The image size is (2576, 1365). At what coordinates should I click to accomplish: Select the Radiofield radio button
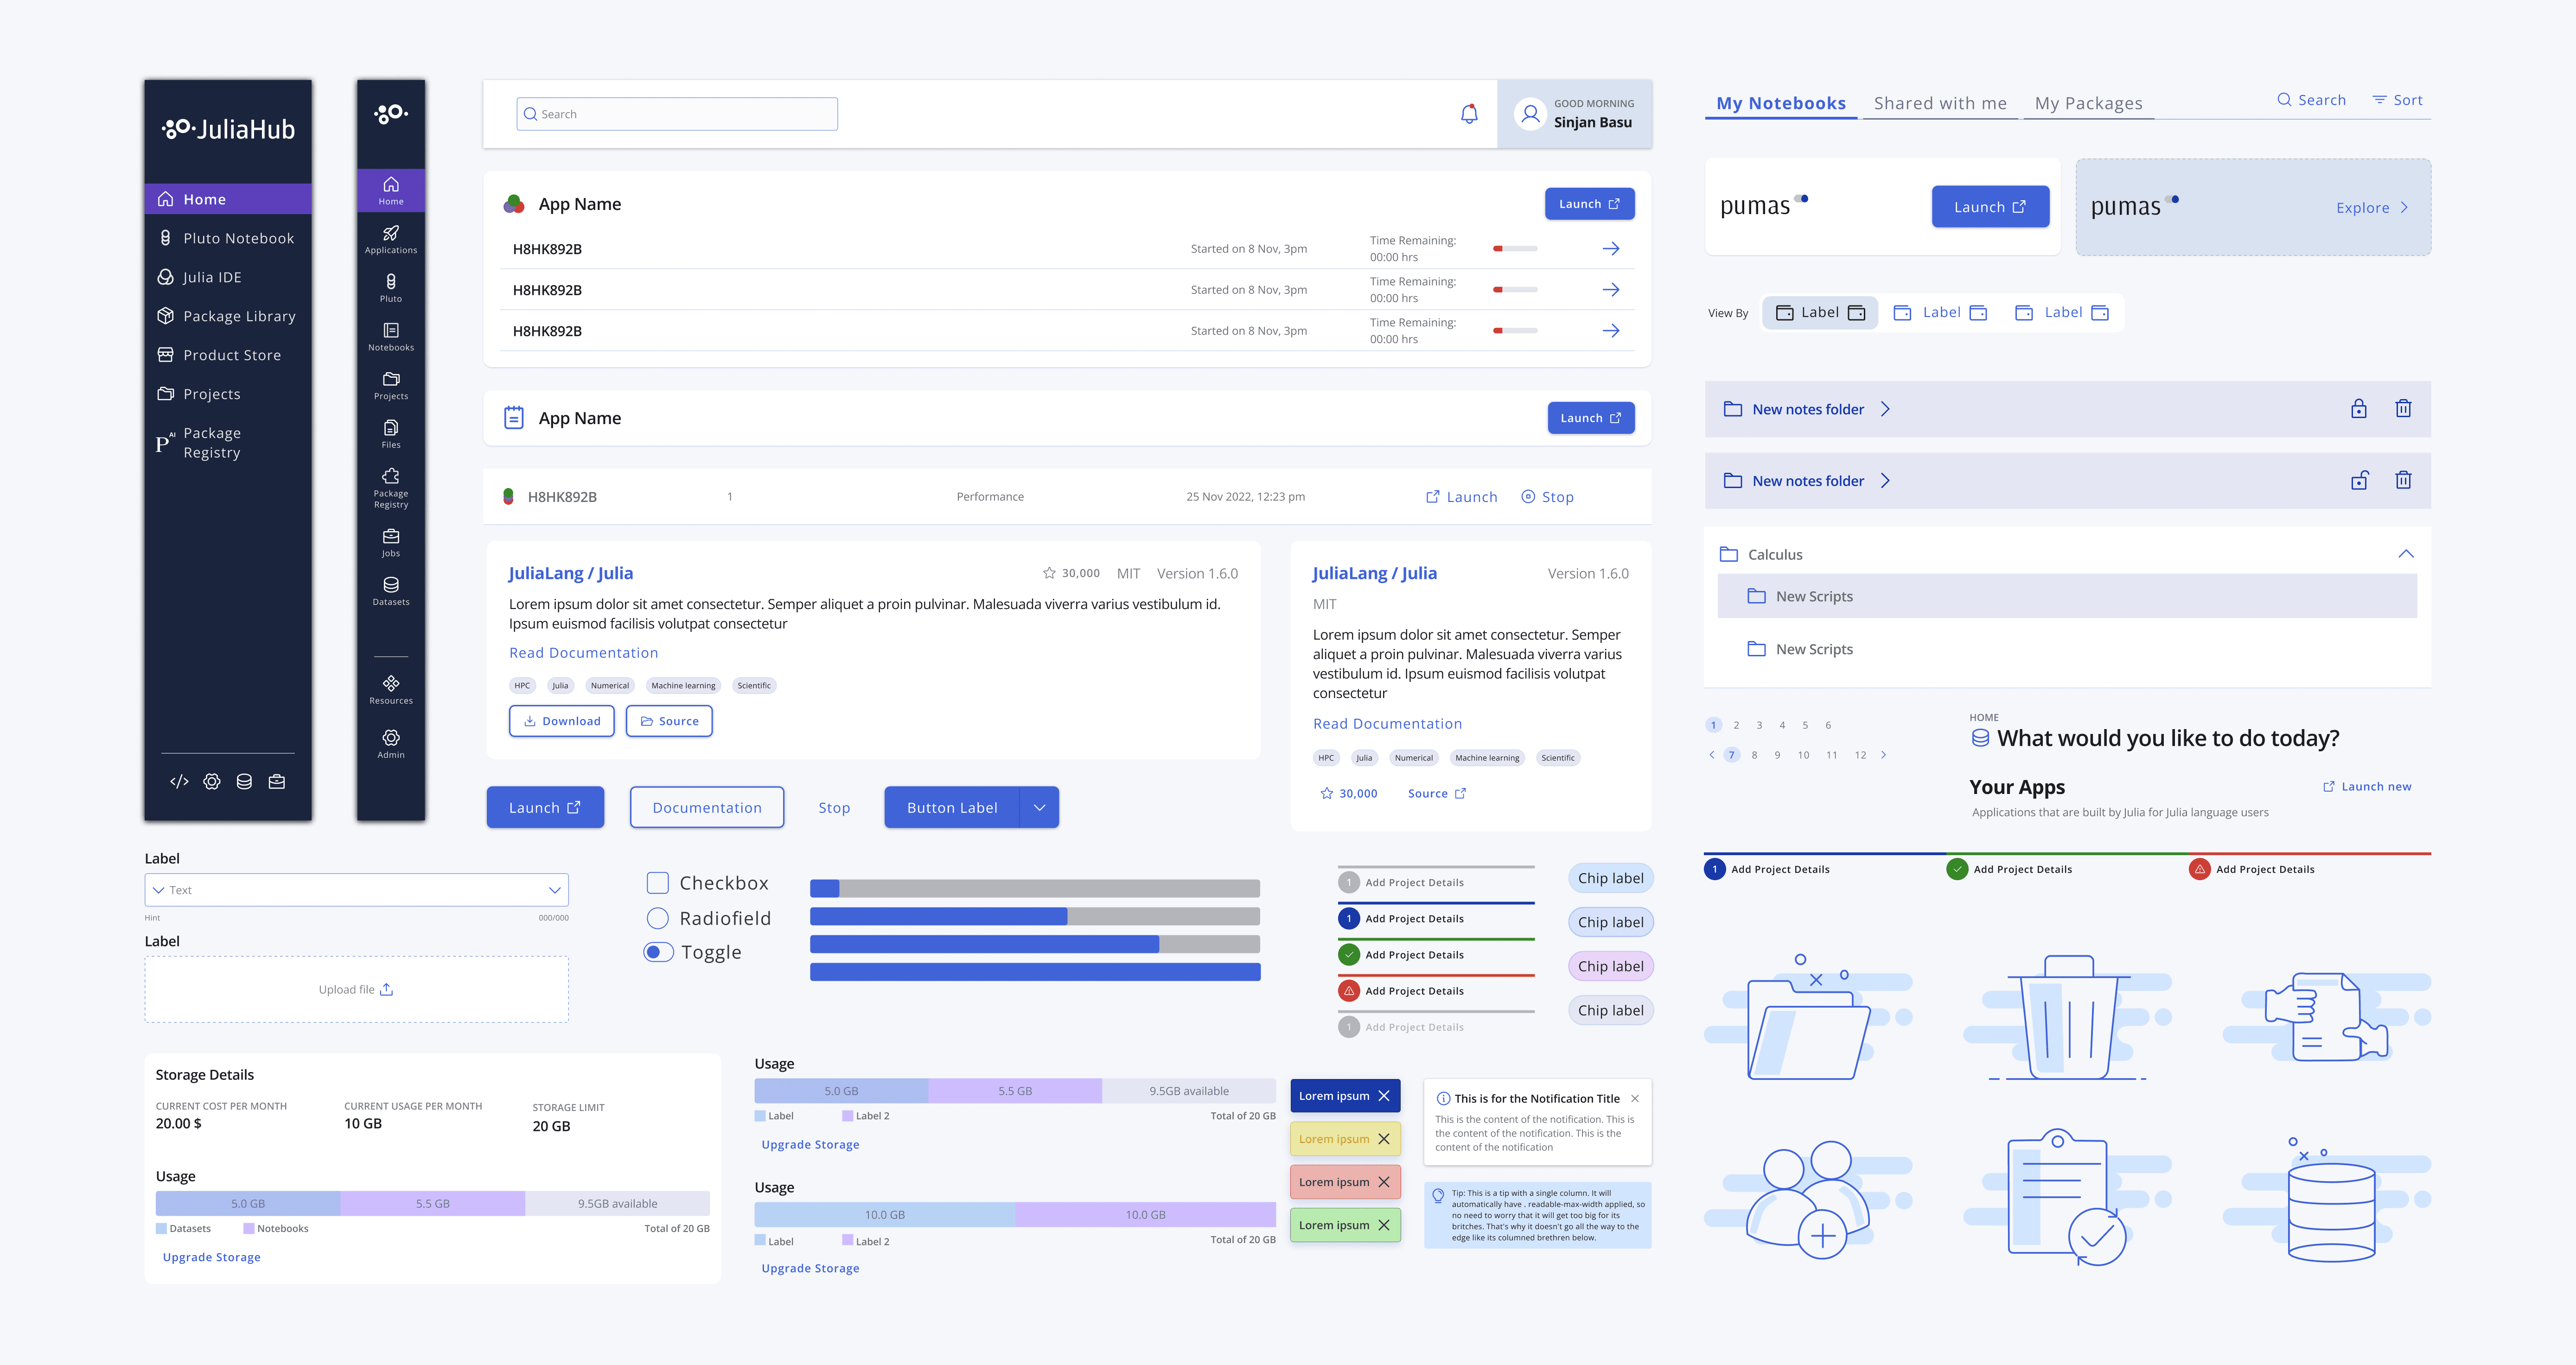coord(657,918)
